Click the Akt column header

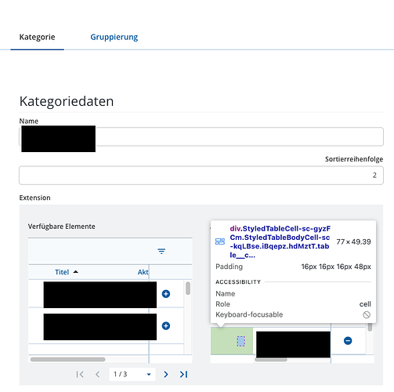pos(143,272)
